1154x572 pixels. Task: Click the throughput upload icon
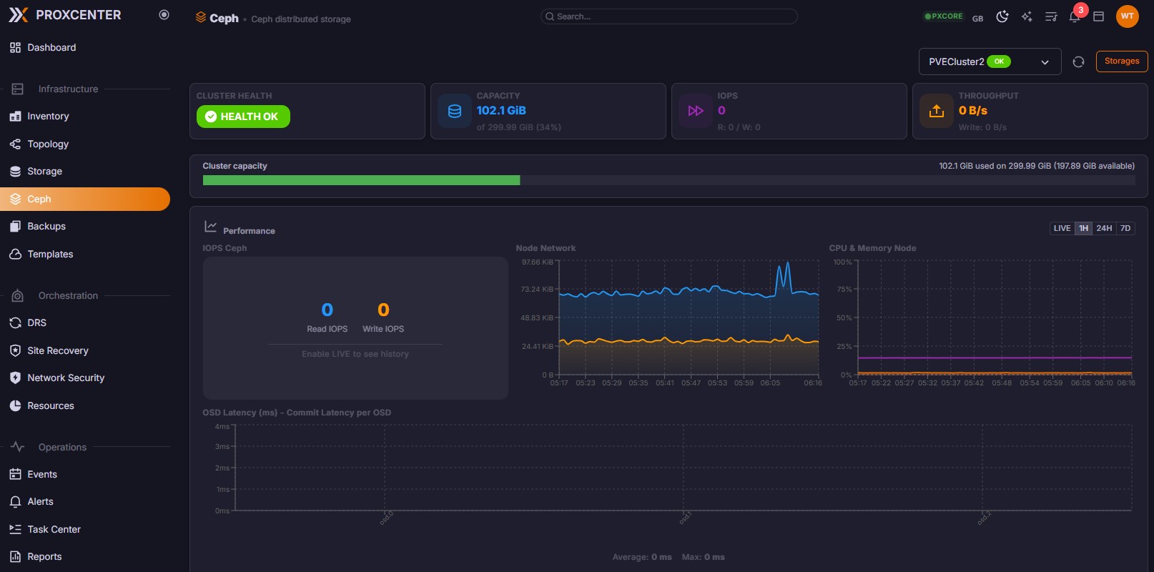[936, 111]
